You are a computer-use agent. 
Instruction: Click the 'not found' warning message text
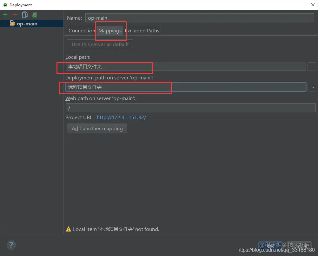click(x=116, y=229)
